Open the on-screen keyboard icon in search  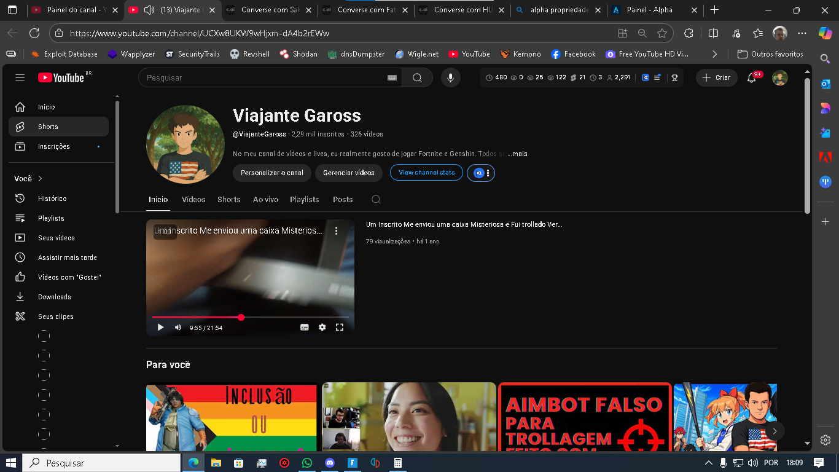(x=392, y=77)
